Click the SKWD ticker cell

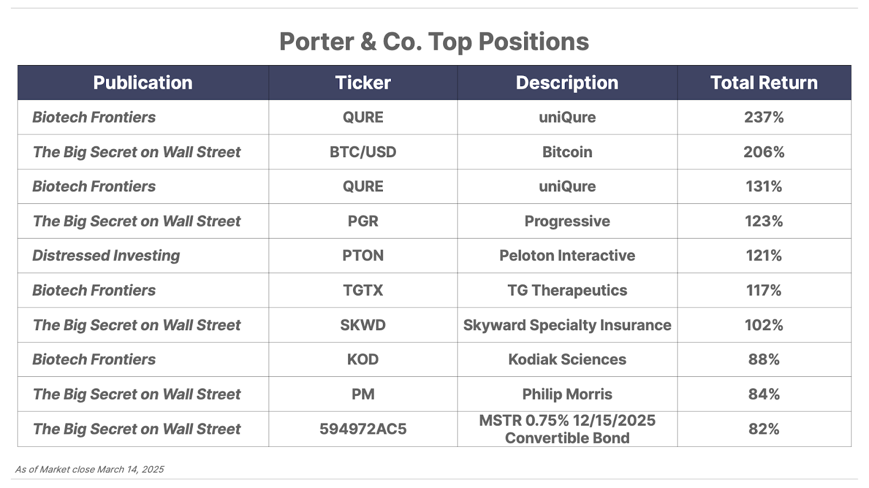tap(363, 325)
